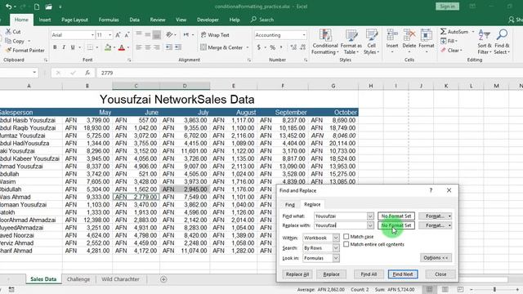Click the Replace with input field
This screenshot has width=523, height=294.
click(x=341, y=225)
